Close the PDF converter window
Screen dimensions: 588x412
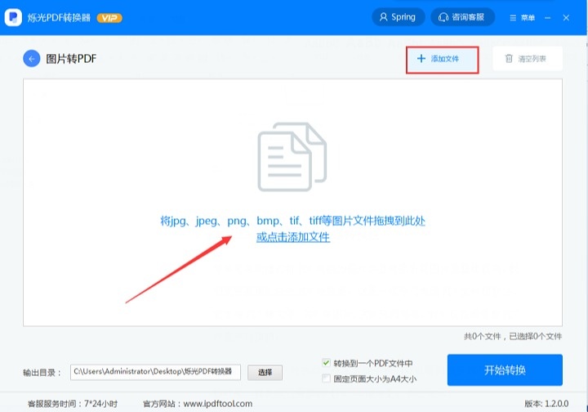point(566,17)
